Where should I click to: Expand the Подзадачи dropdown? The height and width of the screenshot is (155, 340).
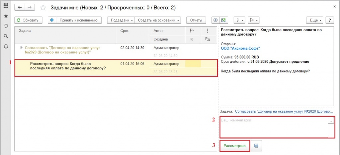pyautogui.click(x=121, y=20)
